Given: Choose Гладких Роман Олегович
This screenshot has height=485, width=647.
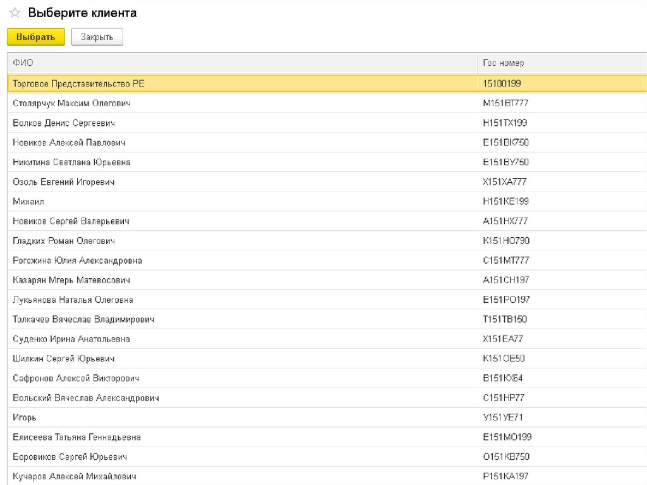Looking at the screenshot, I should click(64, 241).
